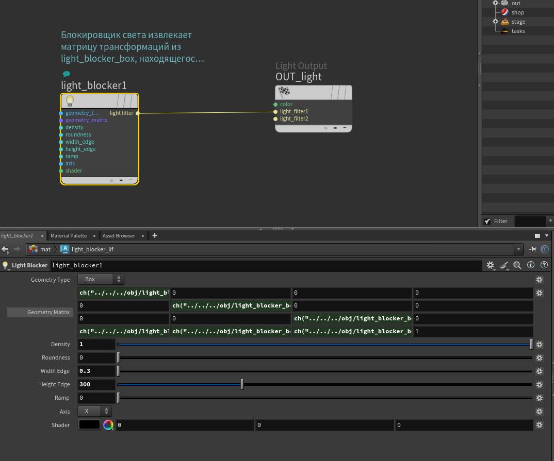Switch to the Asset Browser tab
This screenshot has width=554, height=461.
(x=119, y=235)
